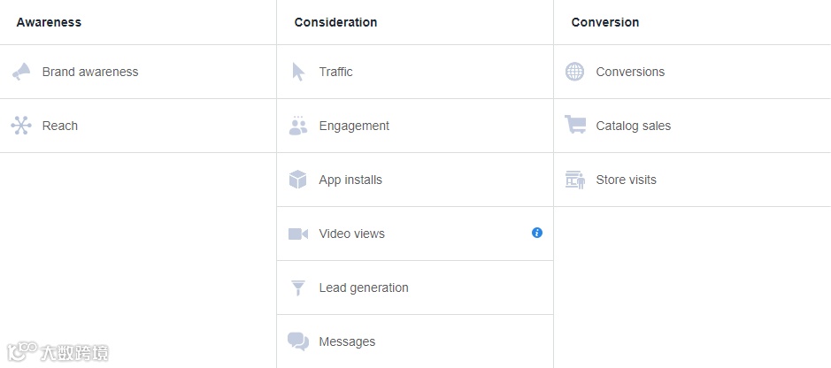Image resolution: width=831 pixels, height=368 pixels.
Task: Click the Conversion column header
Action: [605, 22]
